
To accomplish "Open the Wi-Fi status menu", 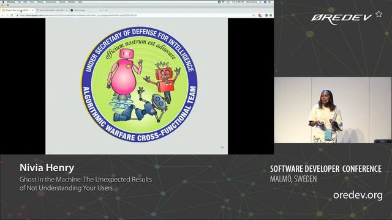I will pyautogui.click(x=223, y=2).
